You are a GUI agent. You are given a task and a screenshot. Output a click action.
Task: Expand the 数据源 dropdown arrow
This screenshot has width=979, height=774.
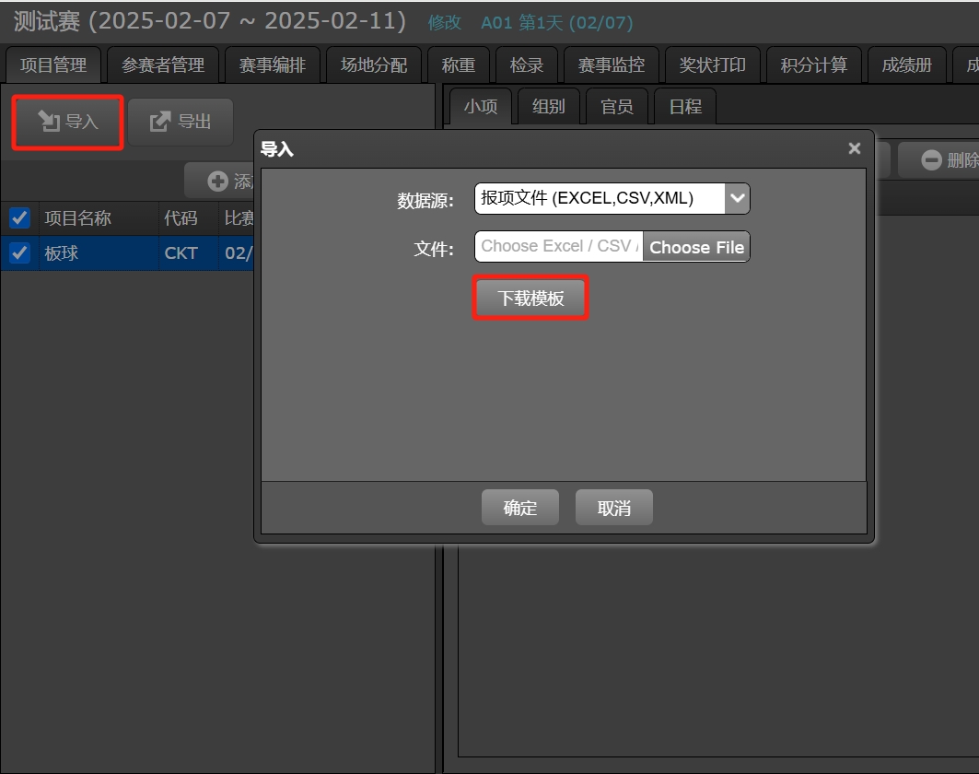pos(738,198)
